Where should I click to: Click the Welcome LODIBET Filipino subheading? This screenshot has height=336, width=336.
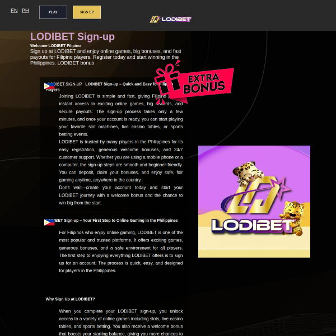pyautogui.click(x=55, y=45)
